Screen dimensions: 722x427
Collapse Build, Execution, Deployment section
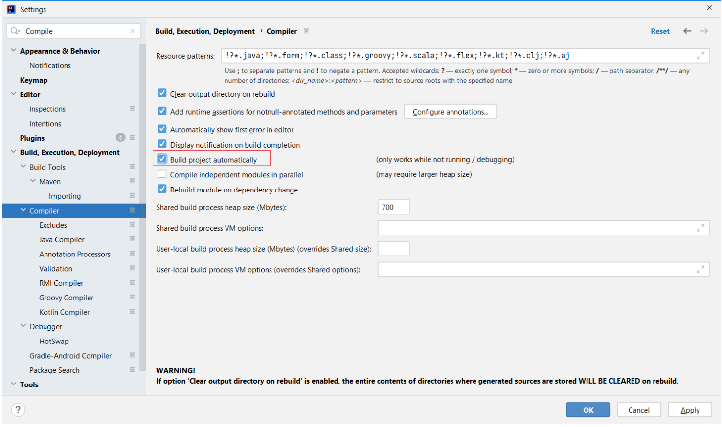(x=13, y=152)
